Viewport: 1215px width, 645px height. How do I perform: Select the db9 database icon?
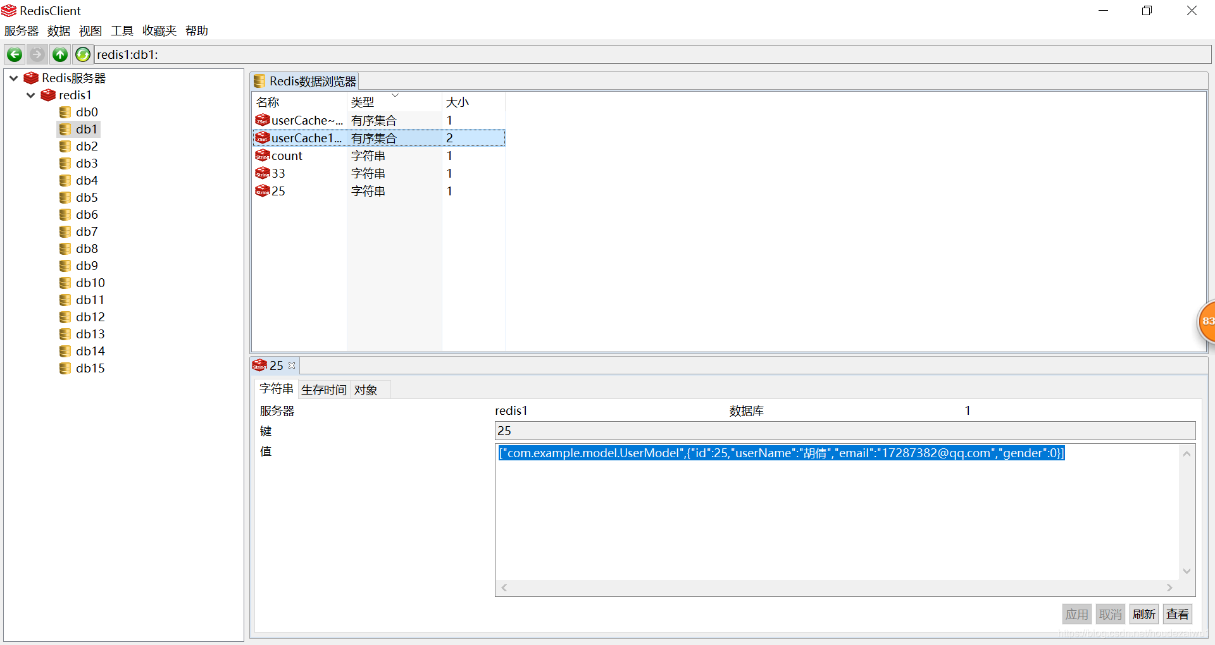pyautogui.click(x=65, y=266)
